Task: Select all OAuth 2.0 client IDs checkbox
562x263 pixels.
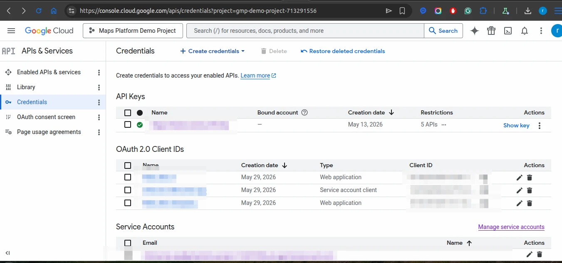Action: click(128, 166)
